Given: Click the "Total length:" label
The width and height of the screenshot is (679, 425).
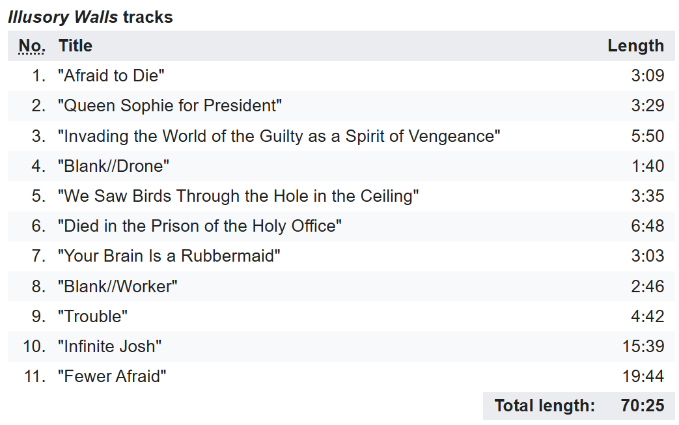Looking at the screenshot, I should tap(545, 406).
